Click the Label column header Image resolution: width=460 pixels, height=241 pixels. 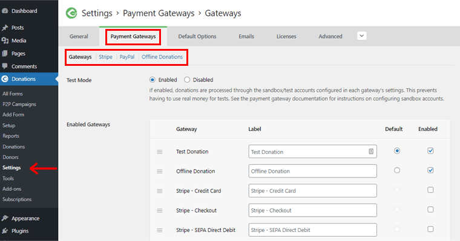click(255, 129)
